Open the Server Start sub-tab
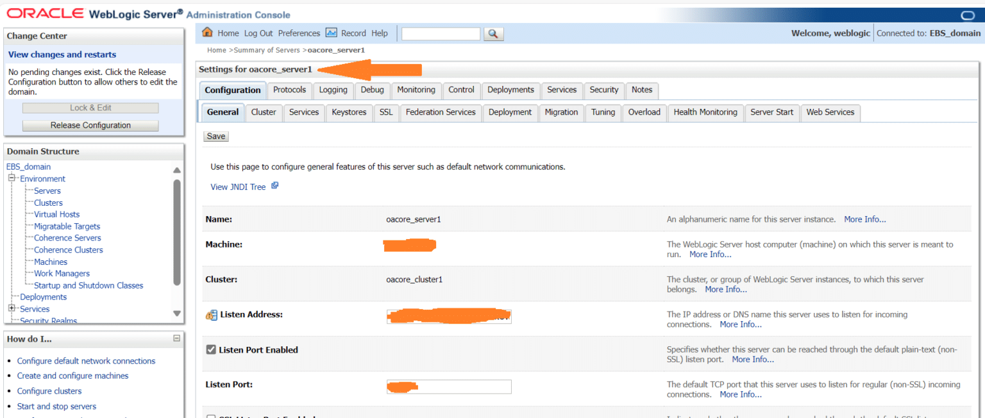This screenshot has width=985, height=418. [771, 112]
